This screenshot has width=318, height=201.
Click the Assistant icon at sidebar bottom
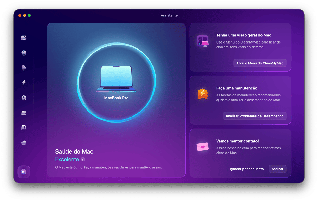(x=24, y=172)
